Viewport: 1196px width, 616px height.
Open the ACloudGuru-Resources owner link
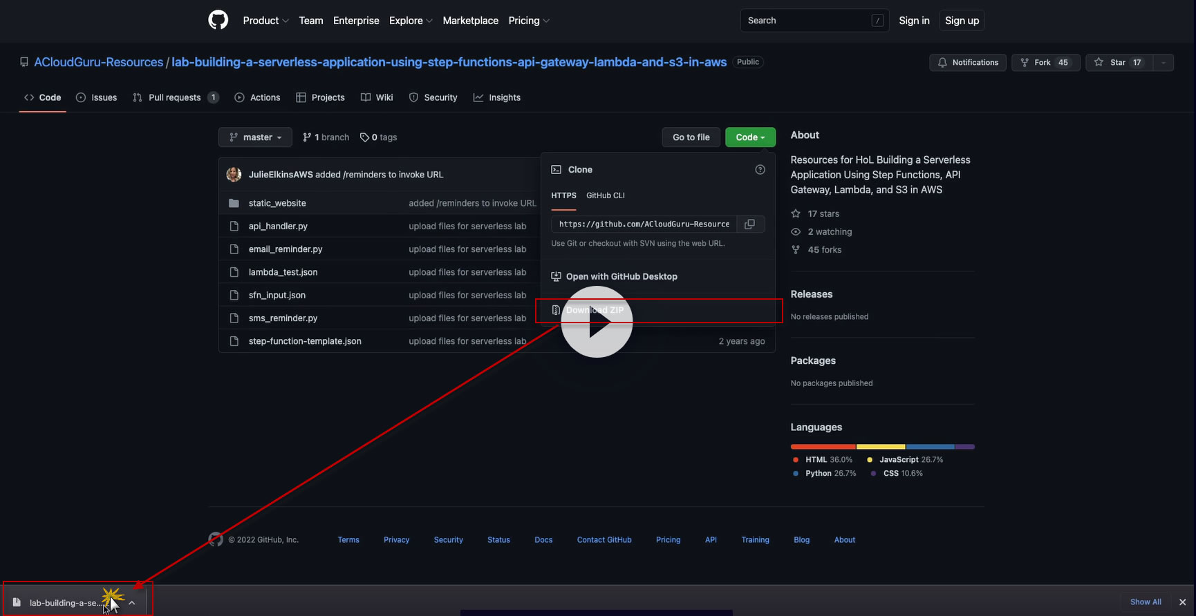click(x=99, y=62)
